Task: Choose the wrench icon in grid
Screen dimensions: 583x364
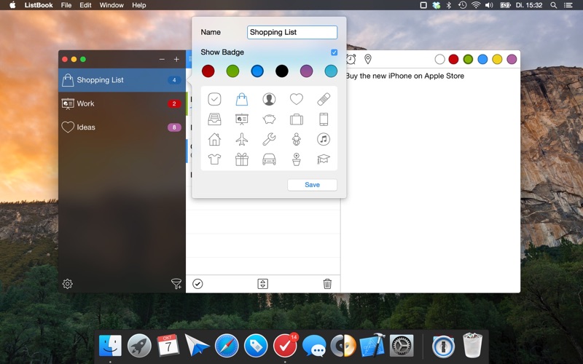Action: click(269, 139)
